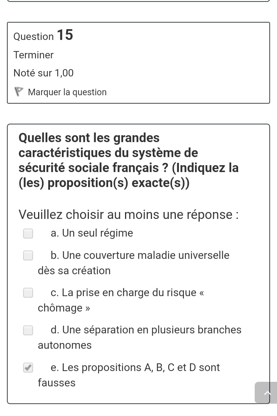Image resolution: width=277 pixels, height=416 pixels.
Task: Click the 'Question 15' heading
Action: coord(43,36)
